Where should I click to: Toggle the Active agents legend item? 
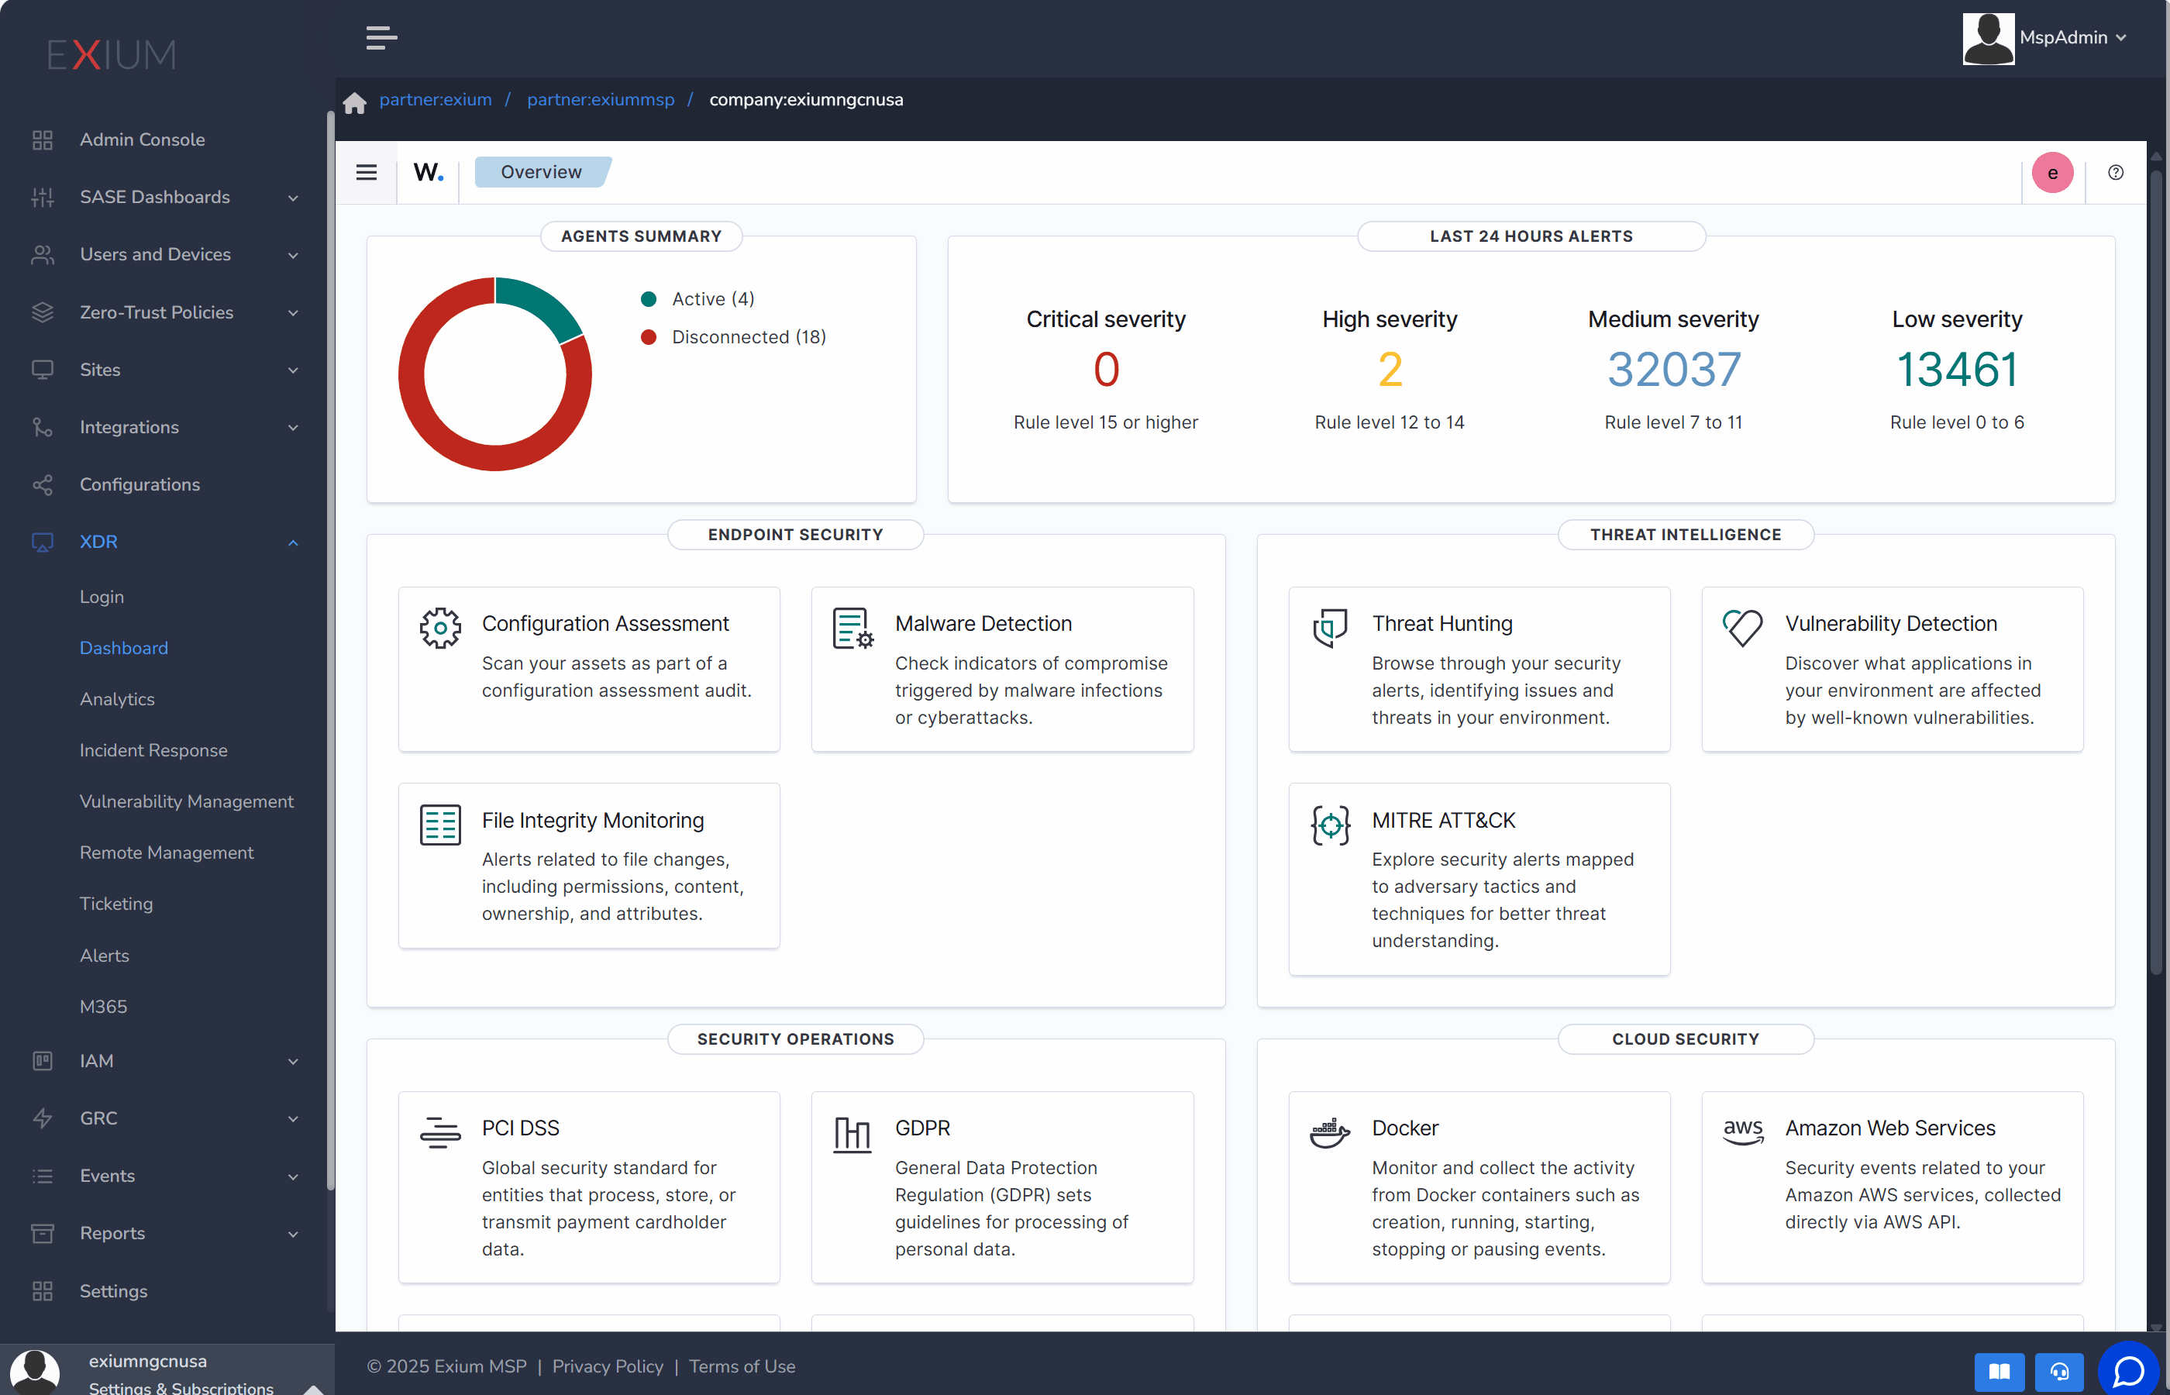[x=697, y=299]
